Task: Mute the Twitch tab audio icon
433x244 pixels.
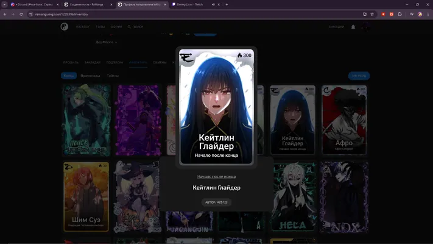Action: tap(213, 4)
